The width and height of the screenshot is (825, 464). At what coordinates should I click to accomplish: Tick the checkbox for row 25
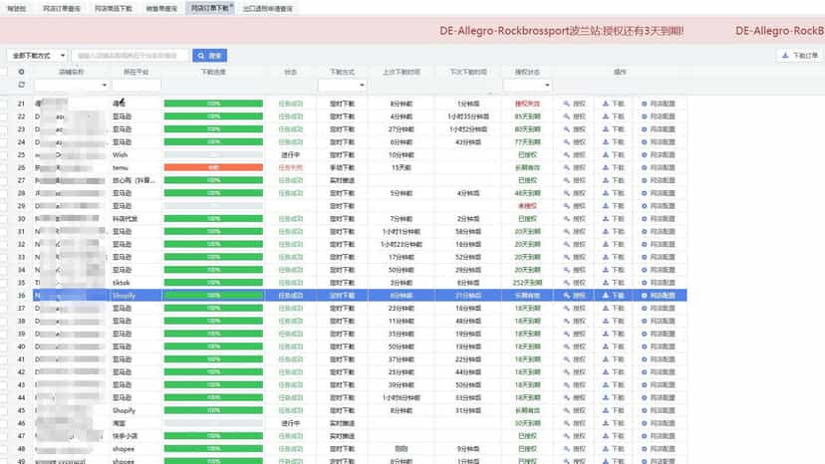4,154
